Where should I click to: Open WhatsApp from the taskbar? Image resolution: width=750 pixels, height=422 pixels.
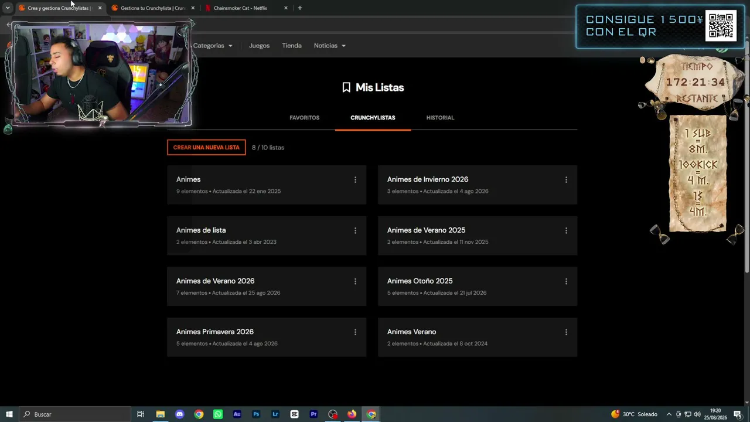(218, 414)
